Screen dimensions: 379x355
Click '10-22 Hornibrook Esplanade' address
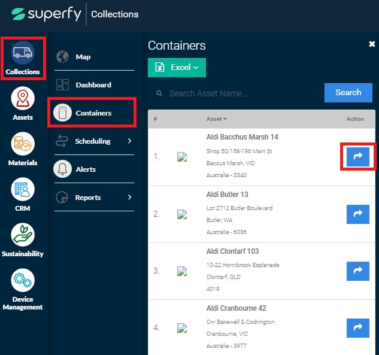click(242, 265)
